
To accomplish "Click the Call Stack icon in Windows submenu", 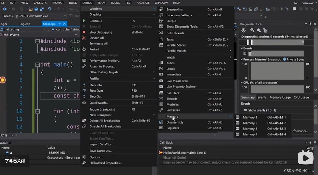I will [x=161, y=93].
